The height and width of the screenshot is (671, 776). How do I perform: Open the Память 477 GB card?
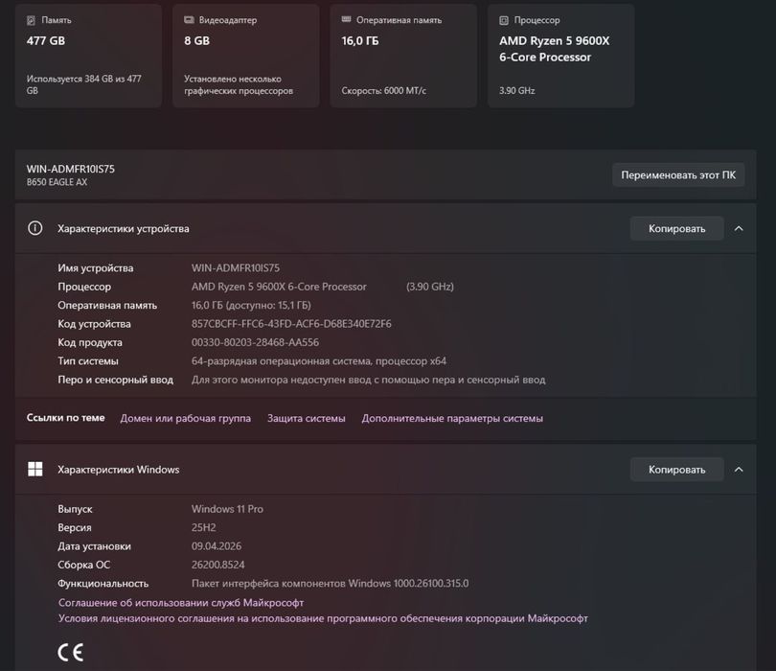point(88,56)
